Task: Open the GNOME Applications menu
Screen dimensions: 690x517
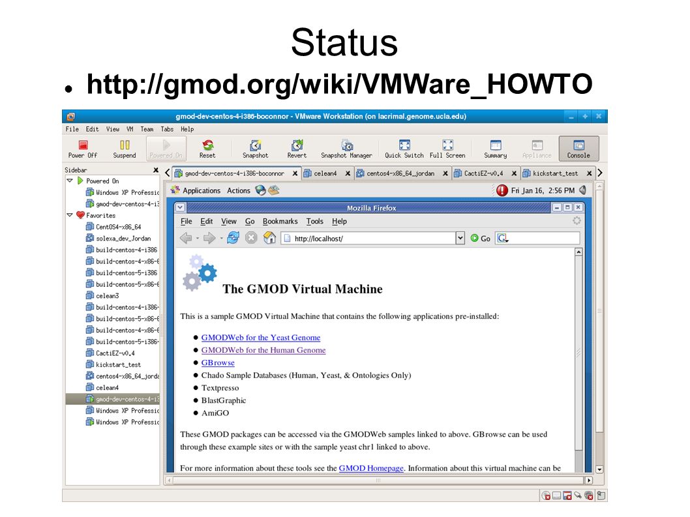Action: [202, 190]
